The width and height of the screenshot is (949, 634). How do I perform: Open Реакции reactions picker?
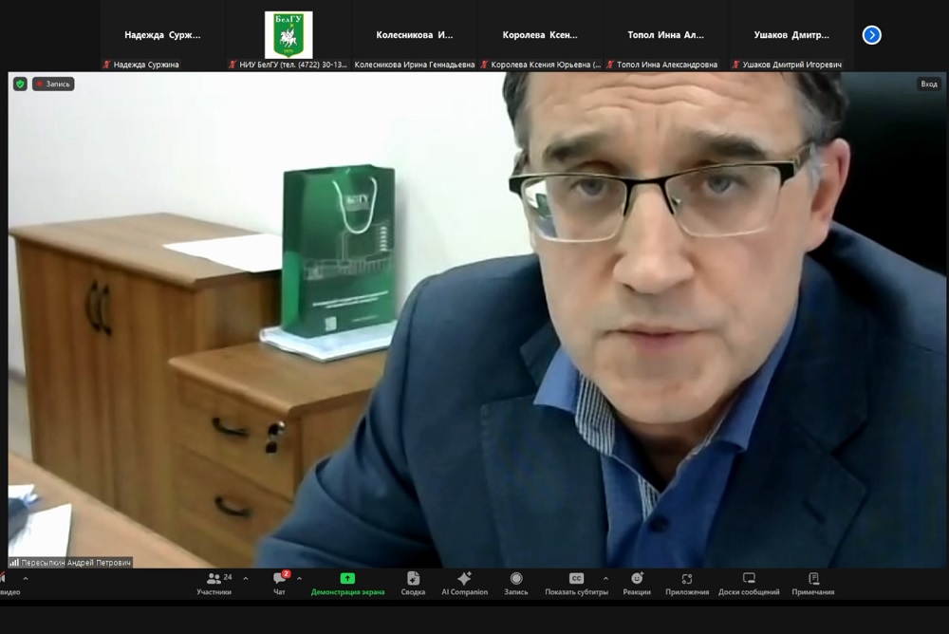tap(637, 583)
